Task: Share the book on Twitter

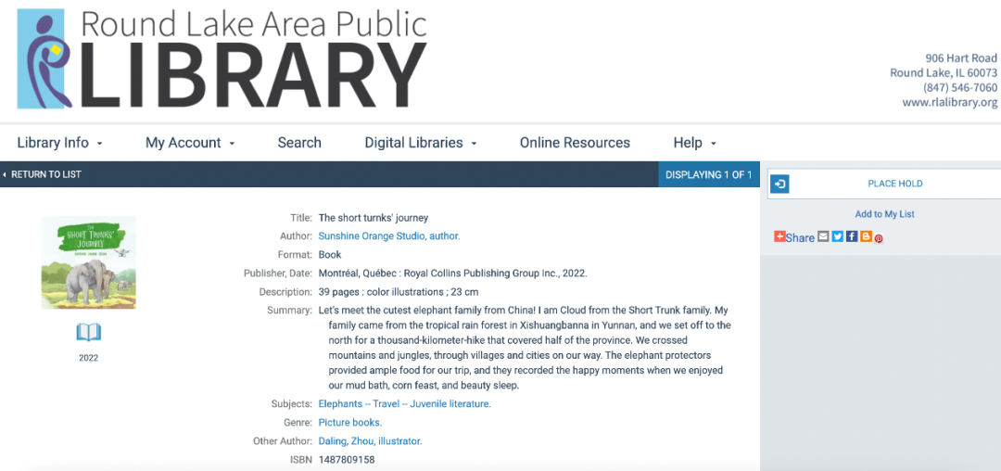Action: tap(837, 236)
